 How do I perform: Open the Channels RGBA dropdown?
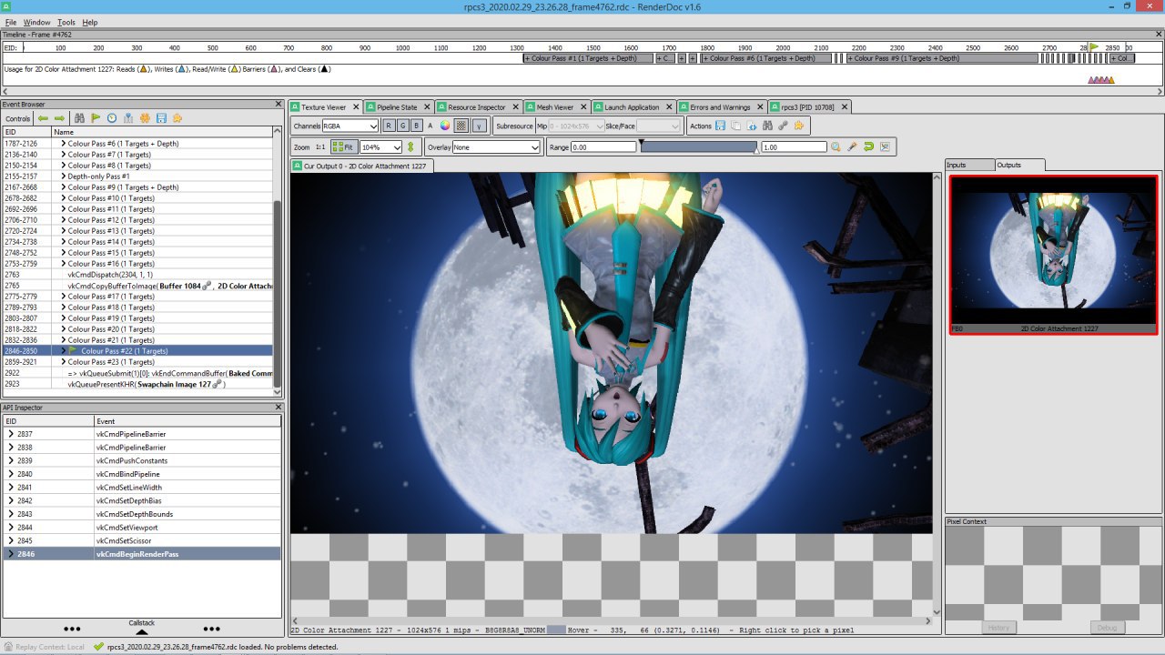pos(350,126)
